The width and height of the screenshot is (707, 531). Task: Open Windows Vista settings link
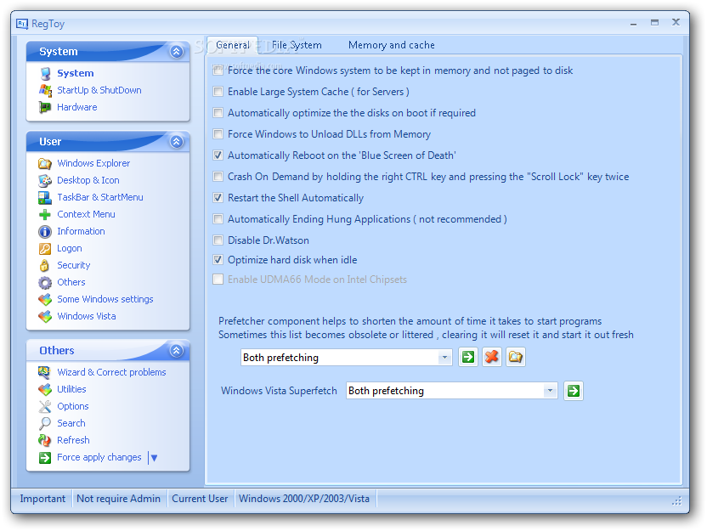[87, 316]
